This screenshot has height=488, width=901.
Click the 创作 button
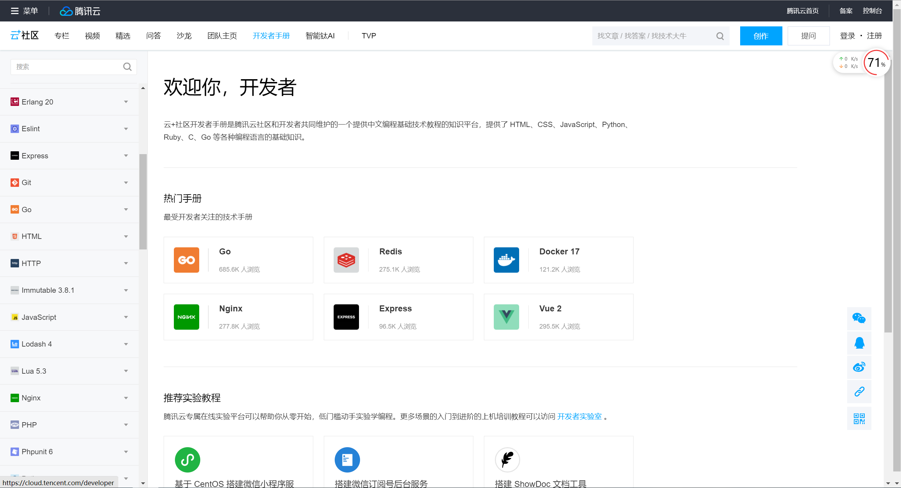tap(761, 36)
